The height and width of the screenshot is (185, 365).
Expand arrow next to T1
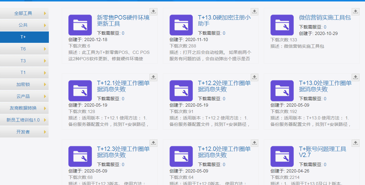click(45, 73)
